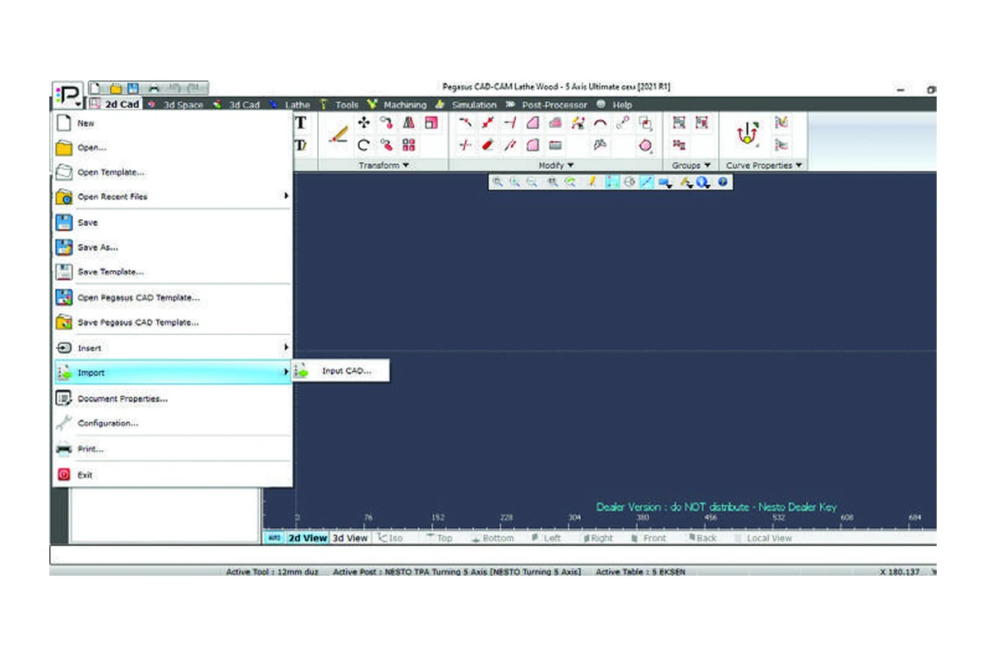Toggle the 2d View mode
Viewport: 986px width, 657px height.
click(x=306, y=539)
